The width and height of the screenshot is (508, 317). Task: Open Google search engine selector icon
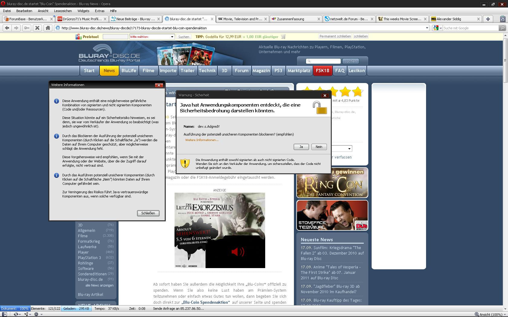coord(437,28)
